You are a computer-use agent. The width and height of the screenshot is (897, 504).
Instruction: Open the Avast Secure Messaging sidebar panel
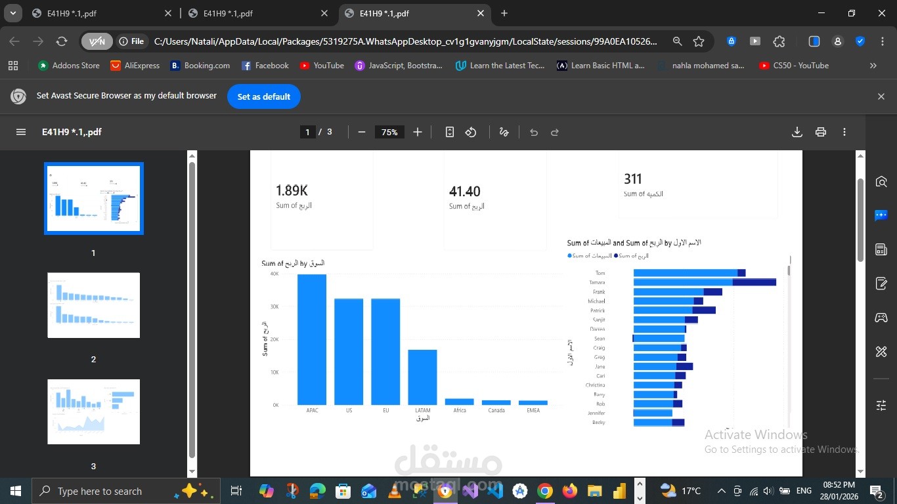882,215
